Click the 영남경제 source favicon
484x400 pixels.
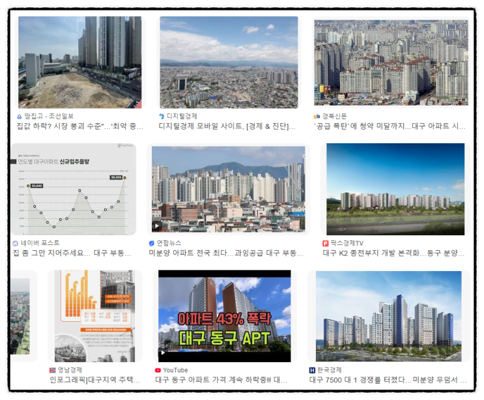coord(53,370)
